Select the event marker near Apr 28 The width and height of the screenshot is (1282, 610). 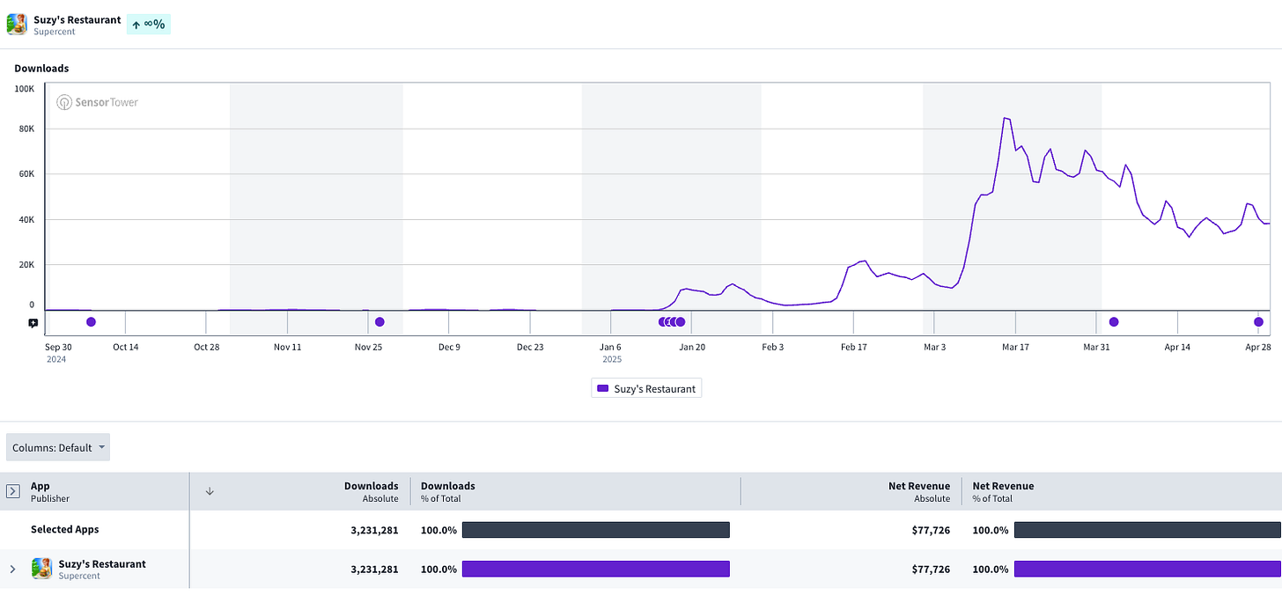(1258, 322)
